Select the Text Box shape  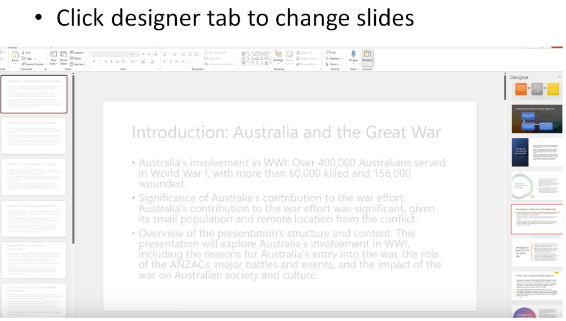(x=244, y=54)
